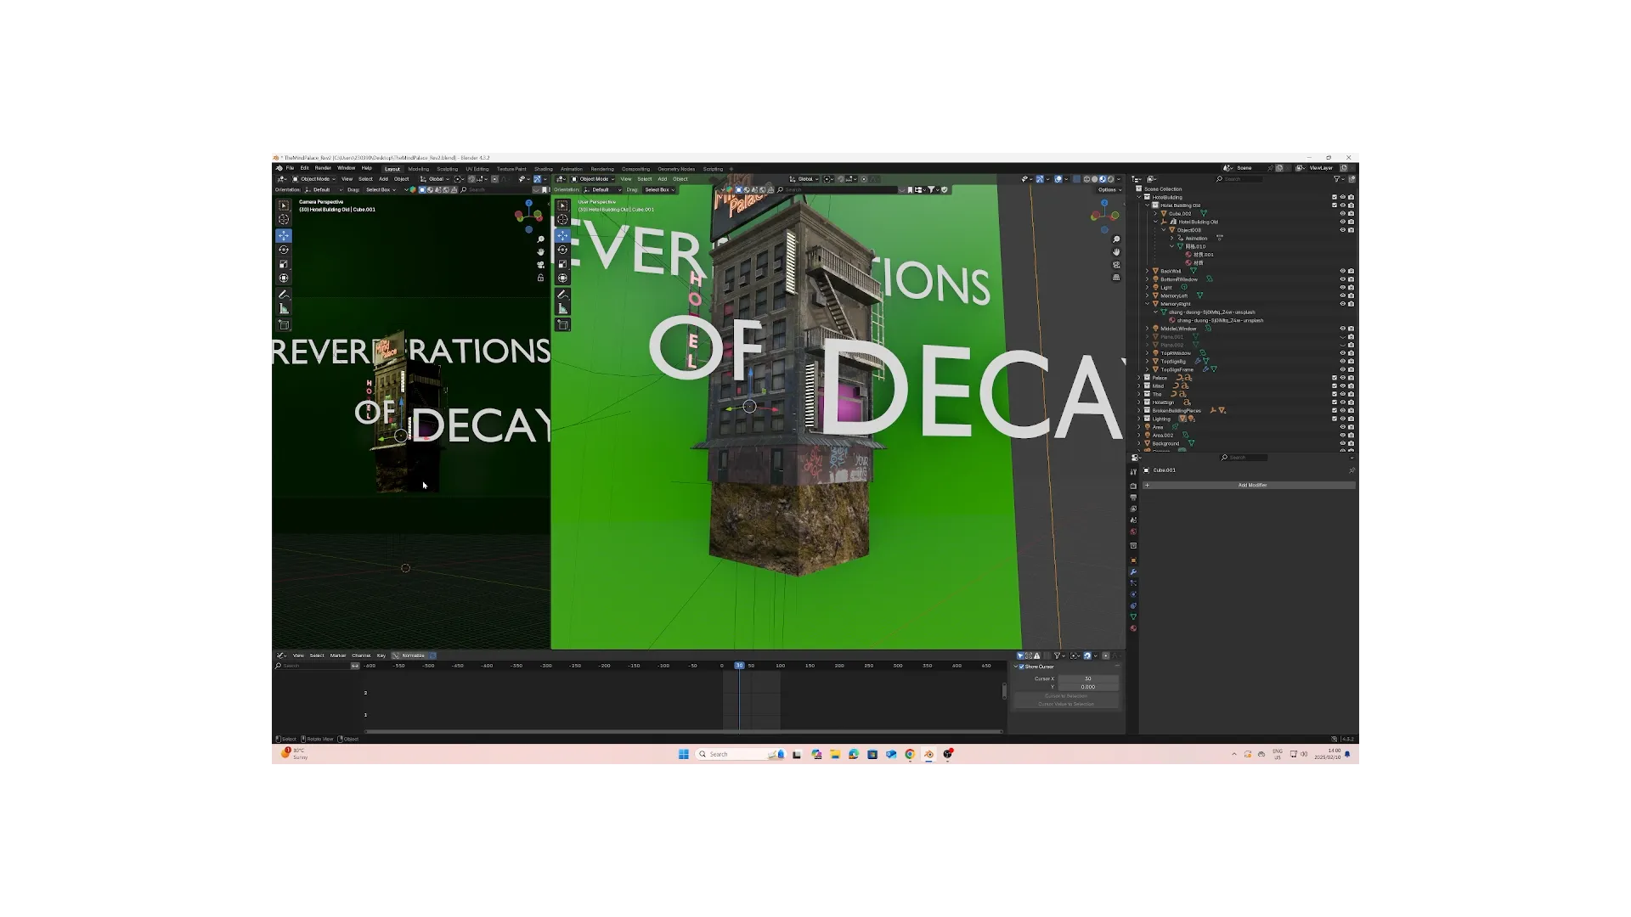
Task: Click the Add Modifier button
Action: click(1251, 486)
